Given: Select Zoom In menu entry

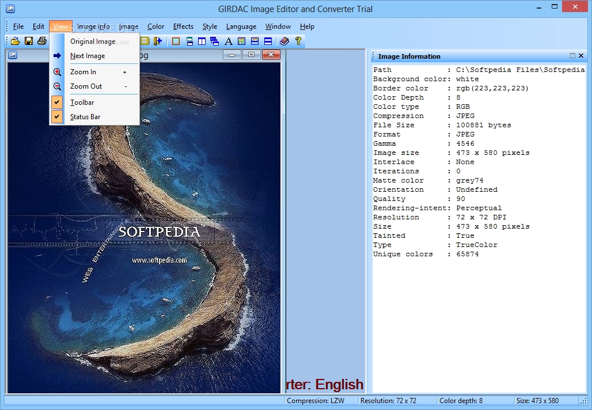Looking at the screenshot, I should 94,72.
